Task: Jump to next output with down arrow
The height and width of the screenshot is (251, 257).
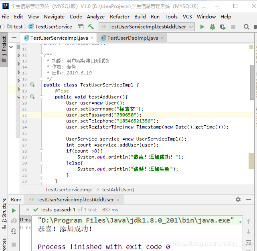Action: pyautogui.click(x=249, y=232)
